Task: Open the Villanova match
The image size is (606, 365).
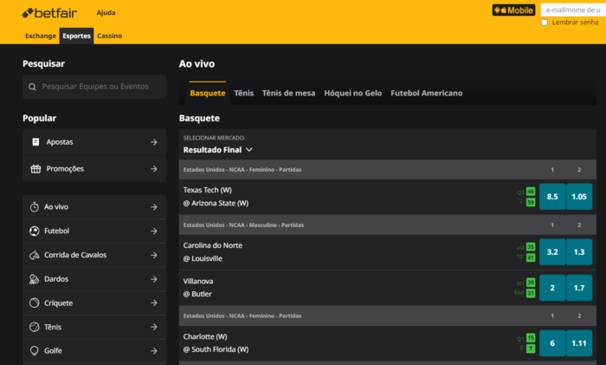Action: coord(198,282)
